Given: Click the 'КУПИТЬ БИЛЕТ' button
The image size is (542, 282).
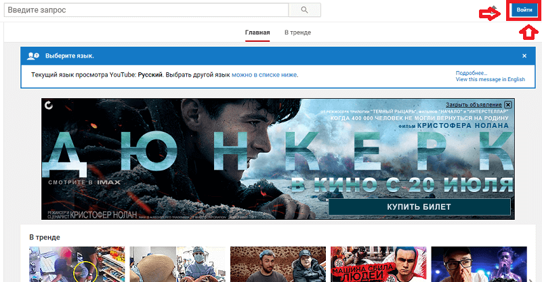Looking at the screenshot, I should pos(419,207).
